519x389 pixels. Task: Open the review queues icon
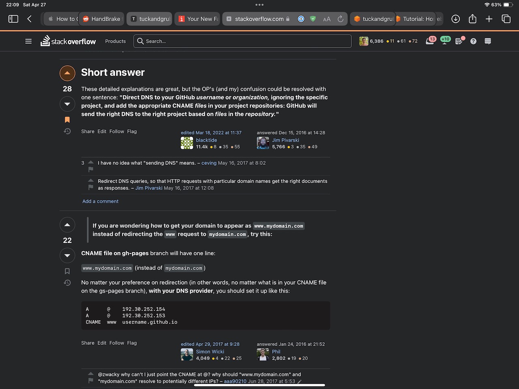(x=459, y=41)
